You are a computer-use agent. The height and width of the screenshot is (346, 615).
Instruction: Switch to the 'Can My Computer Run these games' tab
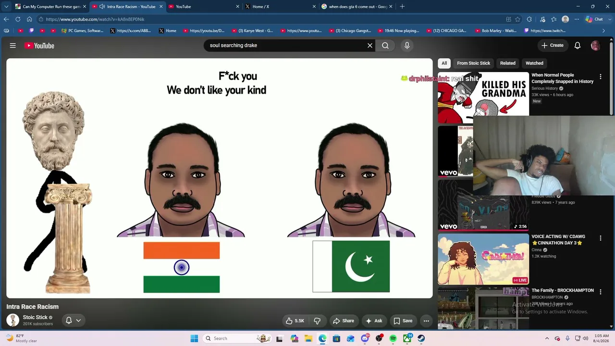50,6
